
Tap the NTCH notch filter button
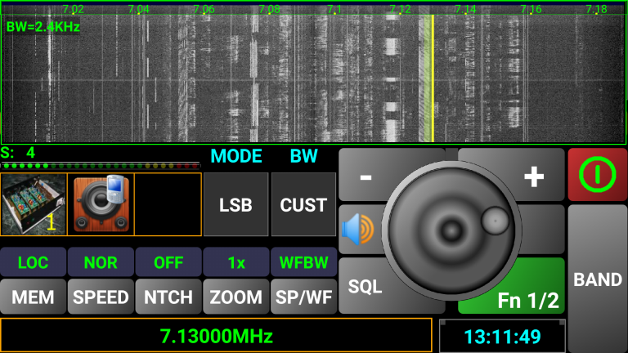(x=168, y=297)
